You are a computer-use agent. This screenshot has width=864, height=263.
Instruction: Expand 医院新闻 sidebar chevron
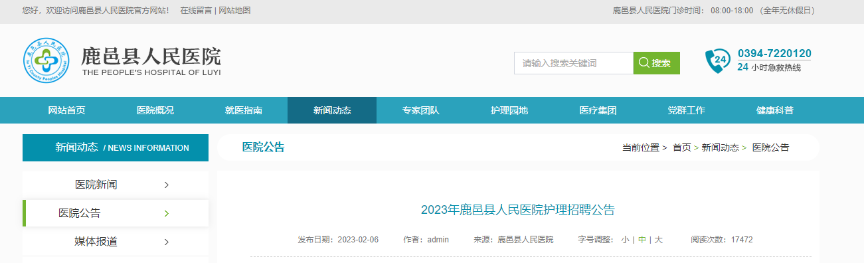tap(167, 185)
